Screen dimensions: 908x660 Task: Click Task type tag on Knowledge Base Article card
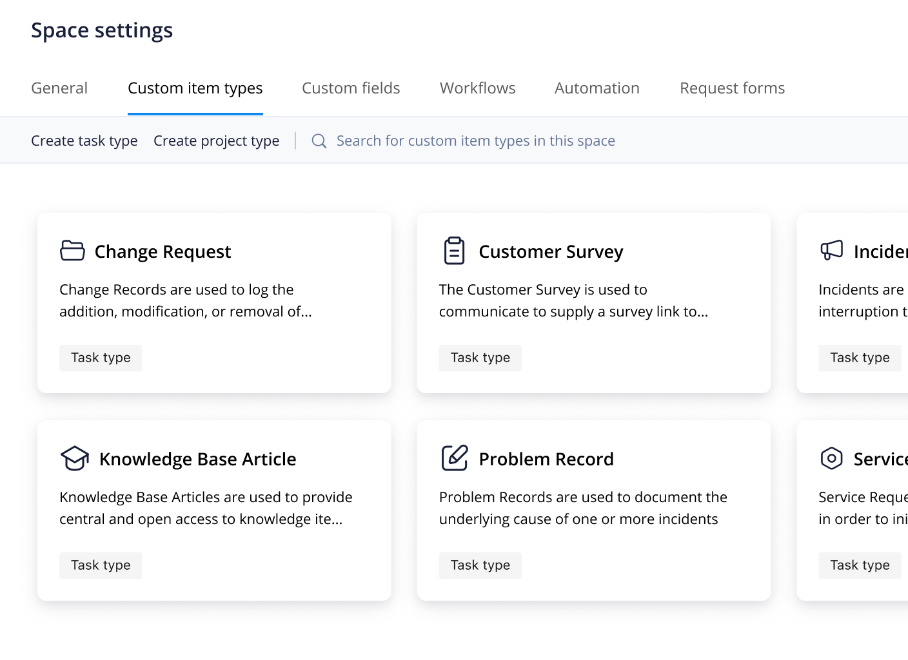click(101, 565)
